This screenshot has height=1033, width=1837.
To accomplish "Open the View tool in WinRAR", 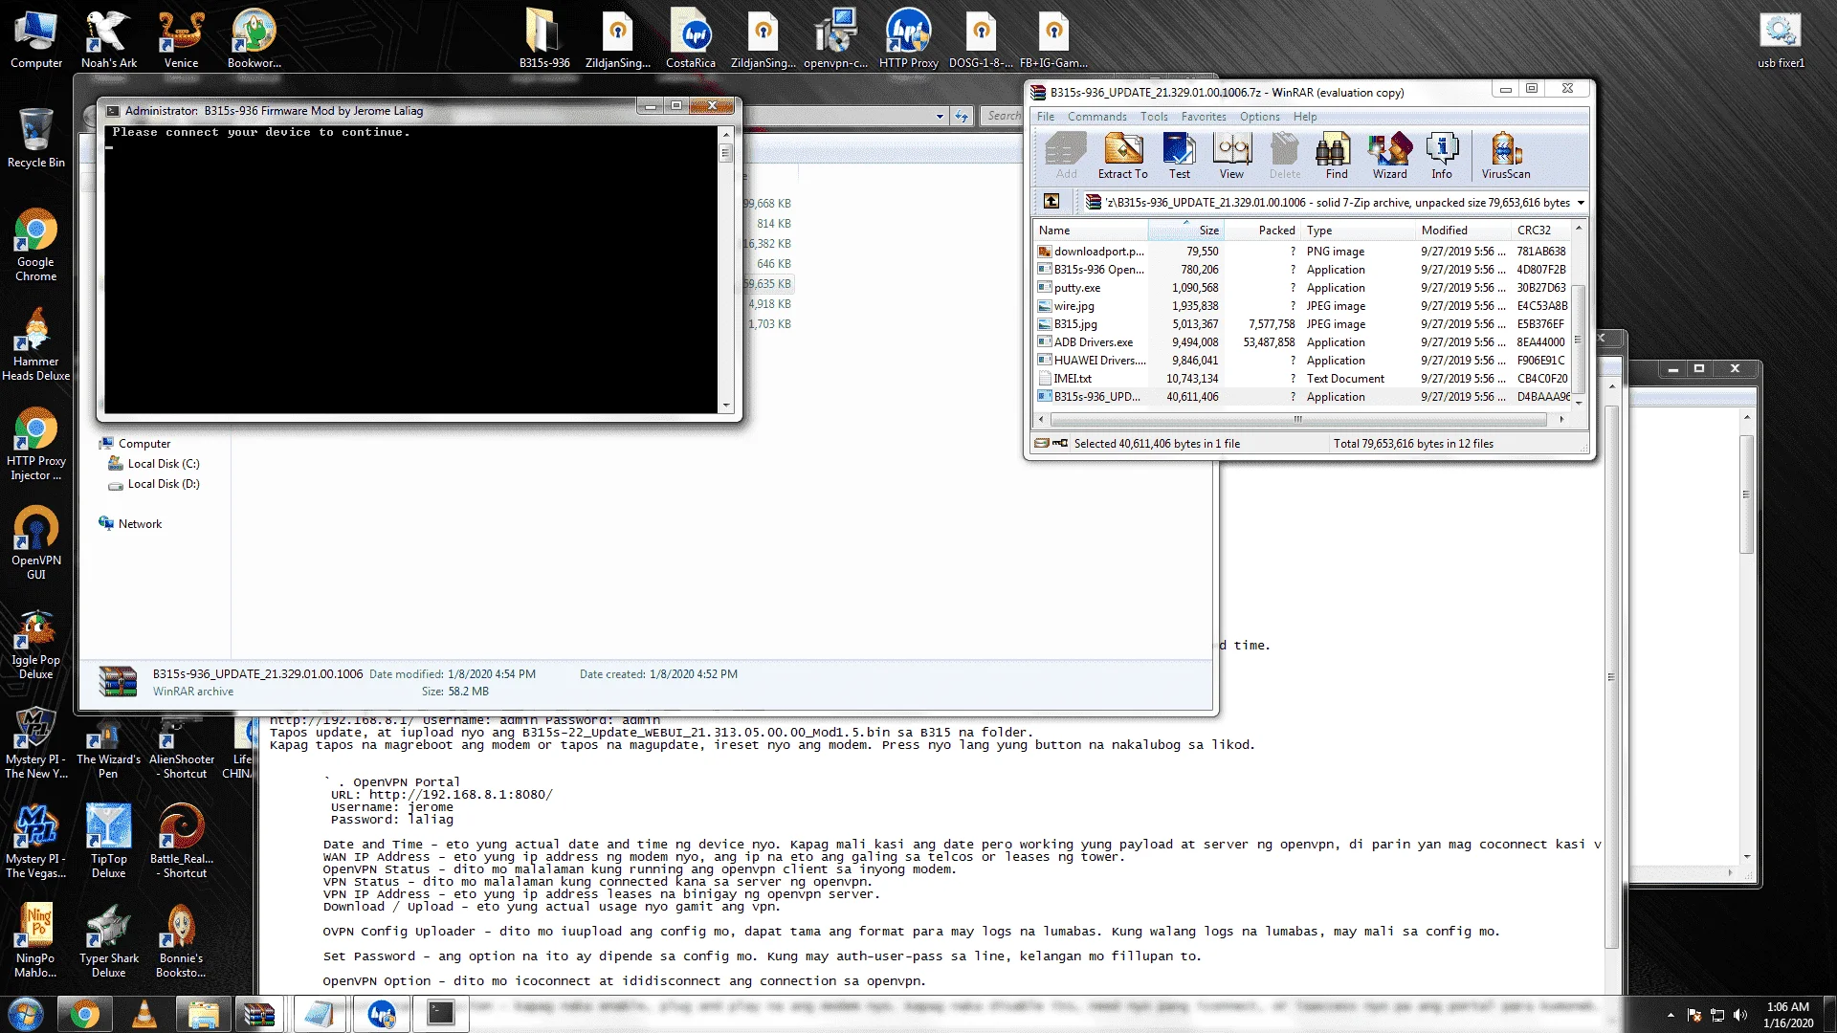I will pos(1231,156).
